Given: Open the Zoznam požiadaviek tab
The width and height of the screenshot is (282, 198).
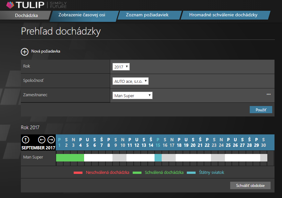Looking at the screenshot, I should coord(147,15).
